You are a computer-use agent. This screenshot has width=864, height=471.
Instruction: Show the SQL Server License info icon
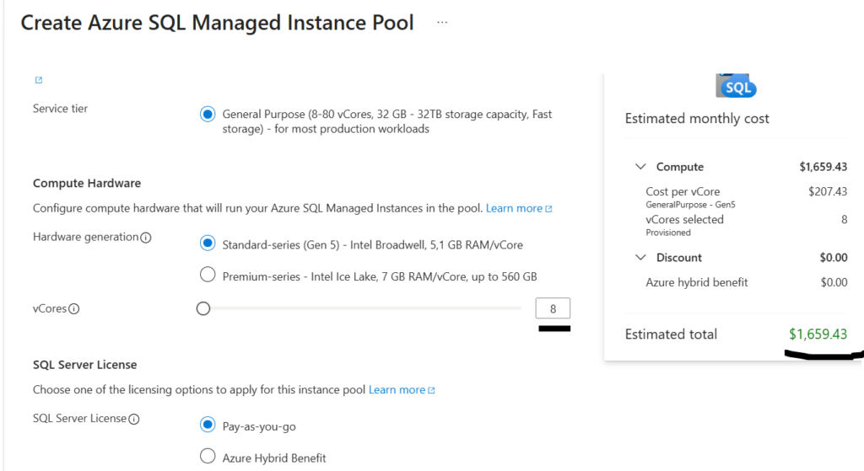coord(134,419)
